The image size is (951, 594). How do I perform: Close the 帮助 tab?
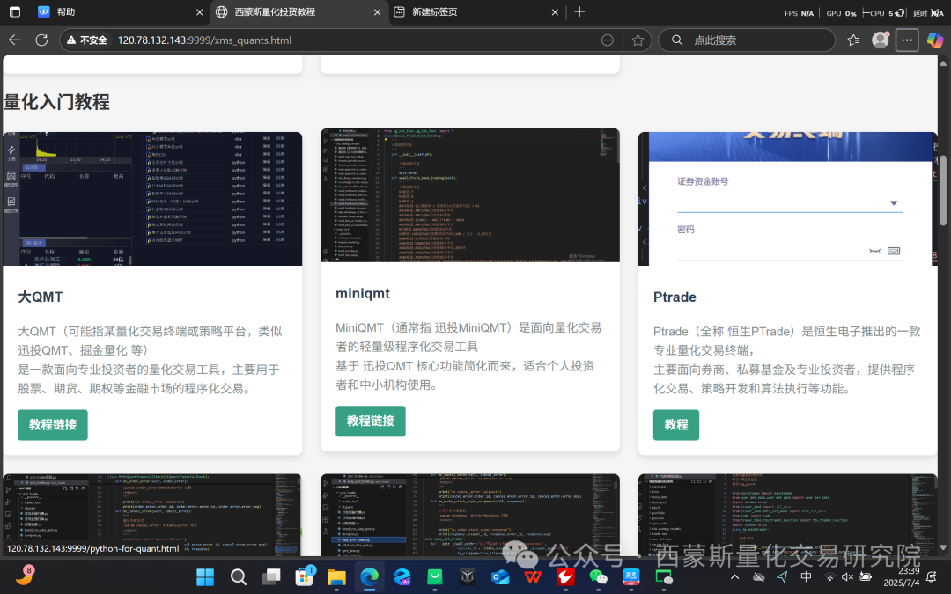point(199,12)
